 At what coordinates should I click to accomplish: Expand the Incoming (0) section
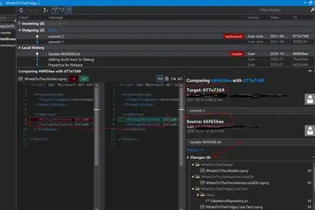tap(19, 23)
